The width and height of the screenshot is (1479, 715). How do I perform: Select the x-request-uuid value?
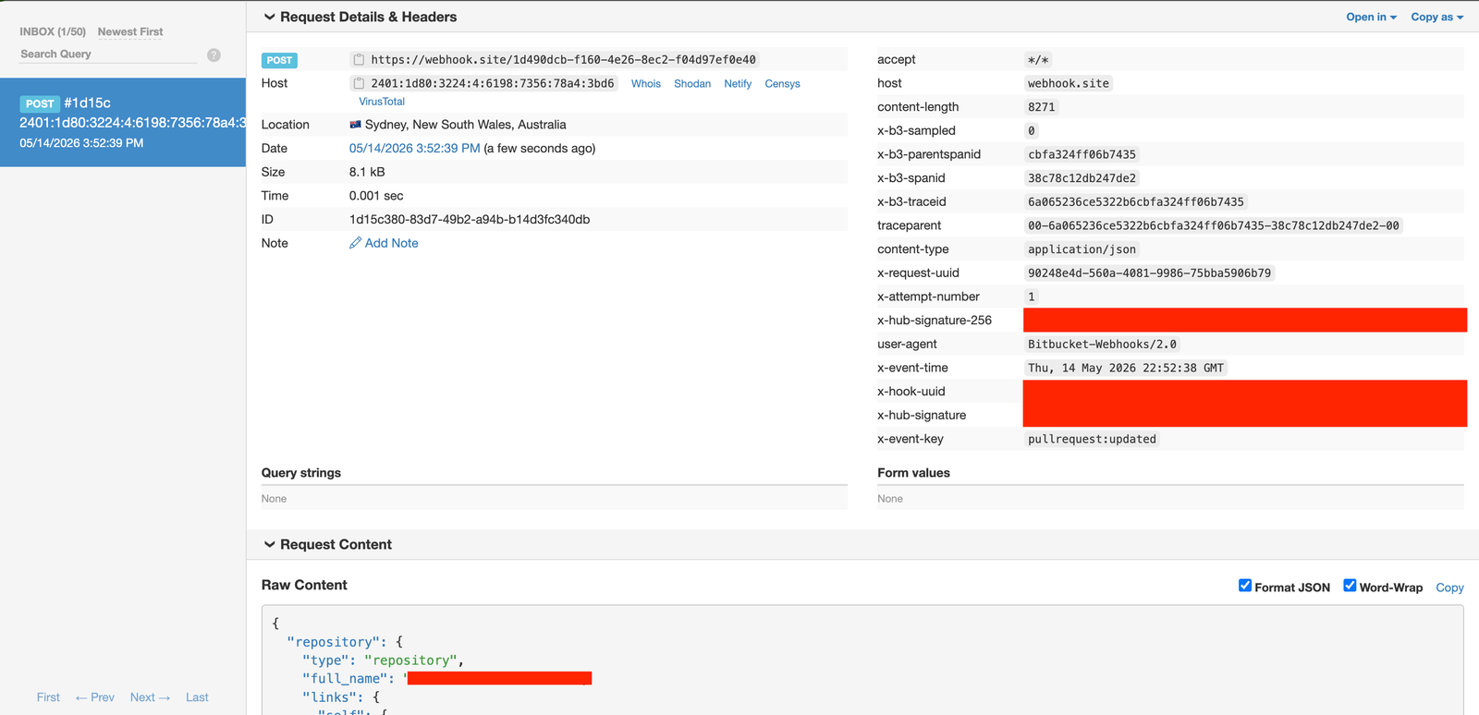(1150, 273)
